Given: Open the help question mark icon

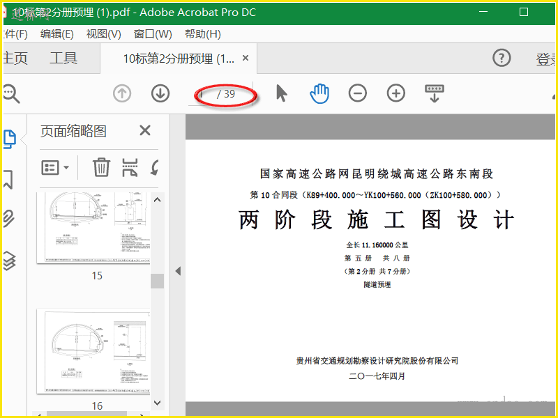Looking at the screenshot, I should [x=502, y=58].
